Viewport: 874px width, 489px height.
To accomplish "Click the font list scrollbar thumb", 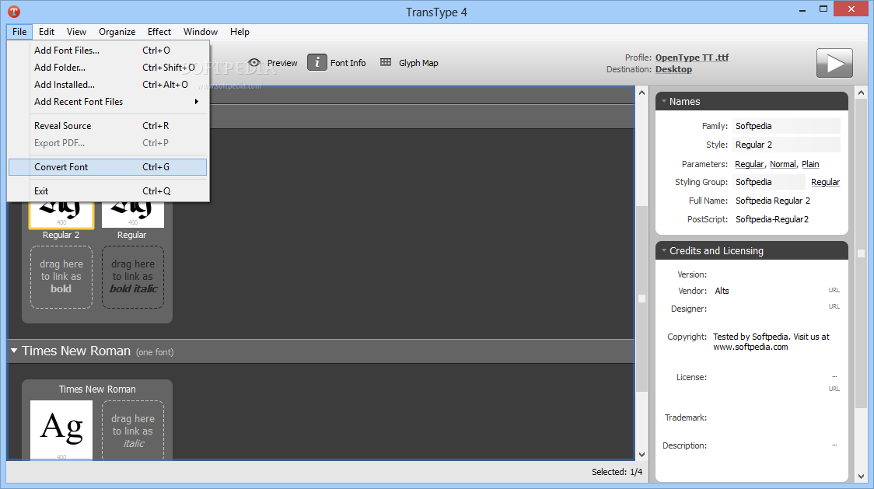I will pyautogui.click(x=642, y=299).
